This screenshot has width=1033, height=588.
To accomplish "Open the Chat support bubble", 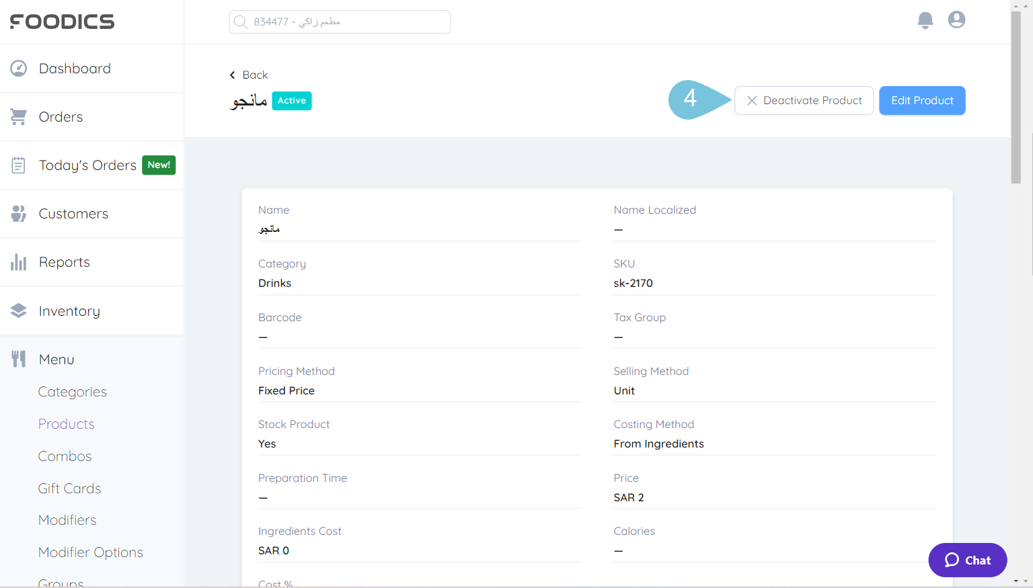I will click(x=967, y=560).
